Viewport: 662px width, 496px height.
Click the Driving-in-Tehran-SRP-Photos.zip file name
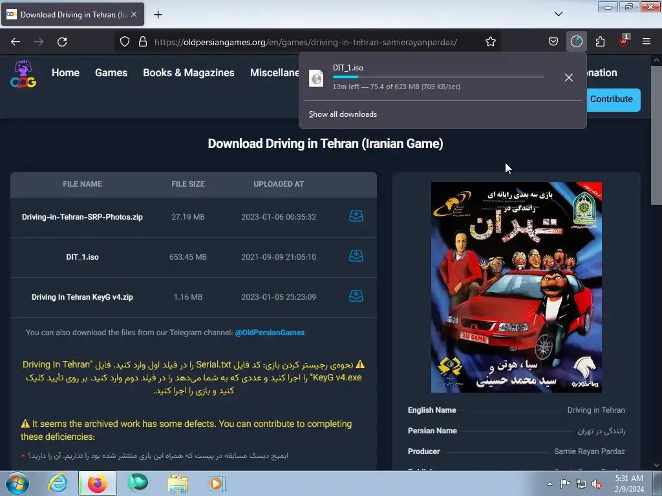point(82,217)
